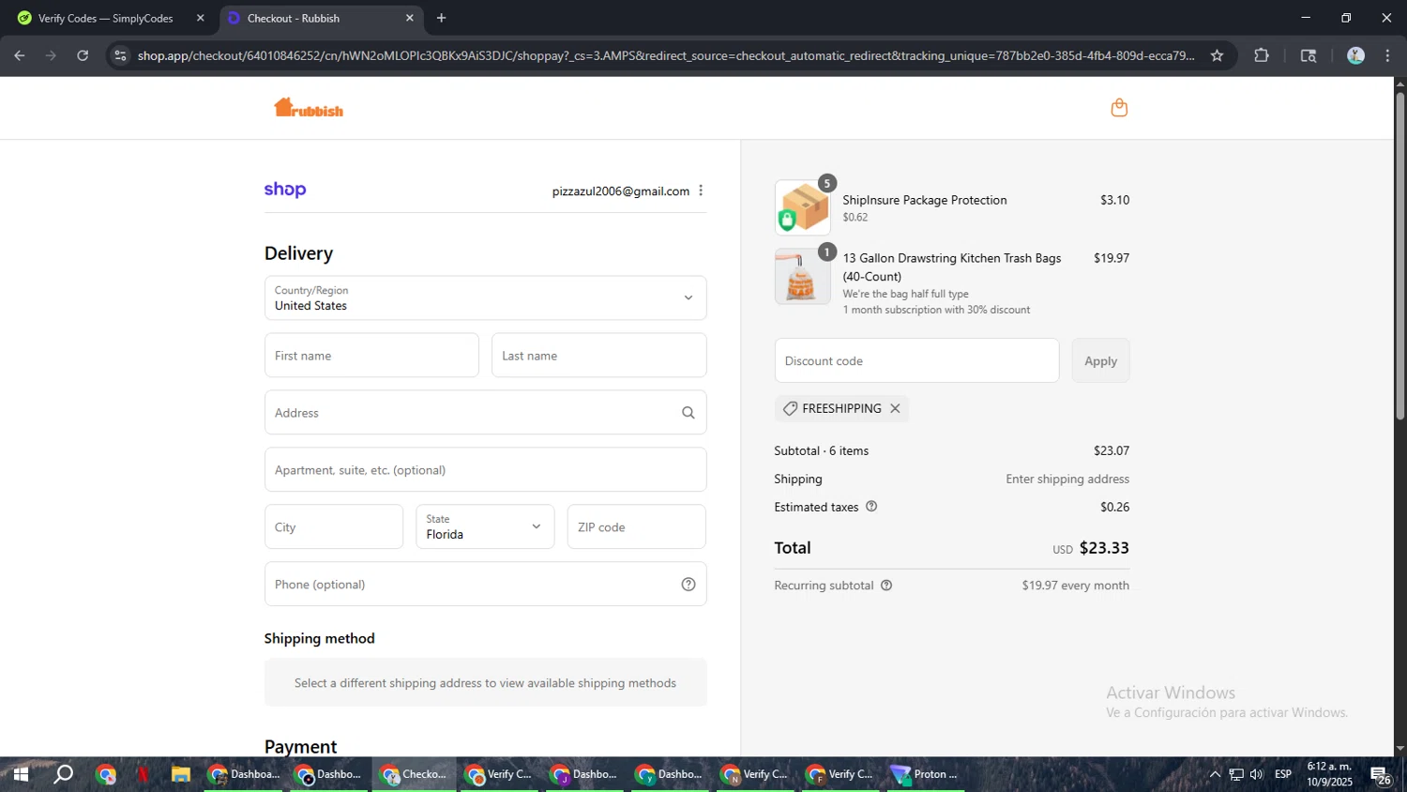Click the Apartment, suite optional field
This screenshot has height=792, width=1407.
tap(485, 470)
